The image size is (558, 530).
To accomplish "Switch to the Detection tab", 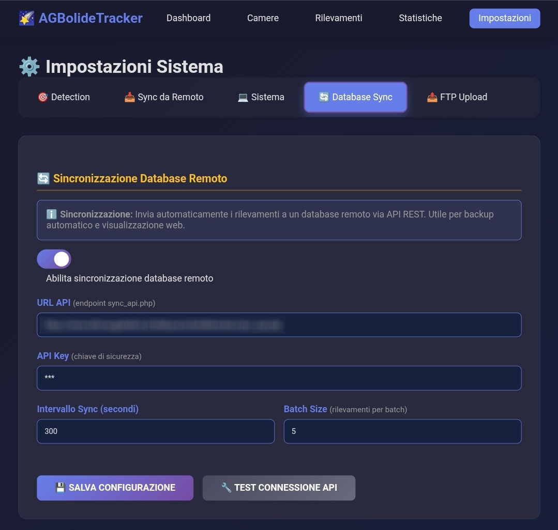I will 64,97.
